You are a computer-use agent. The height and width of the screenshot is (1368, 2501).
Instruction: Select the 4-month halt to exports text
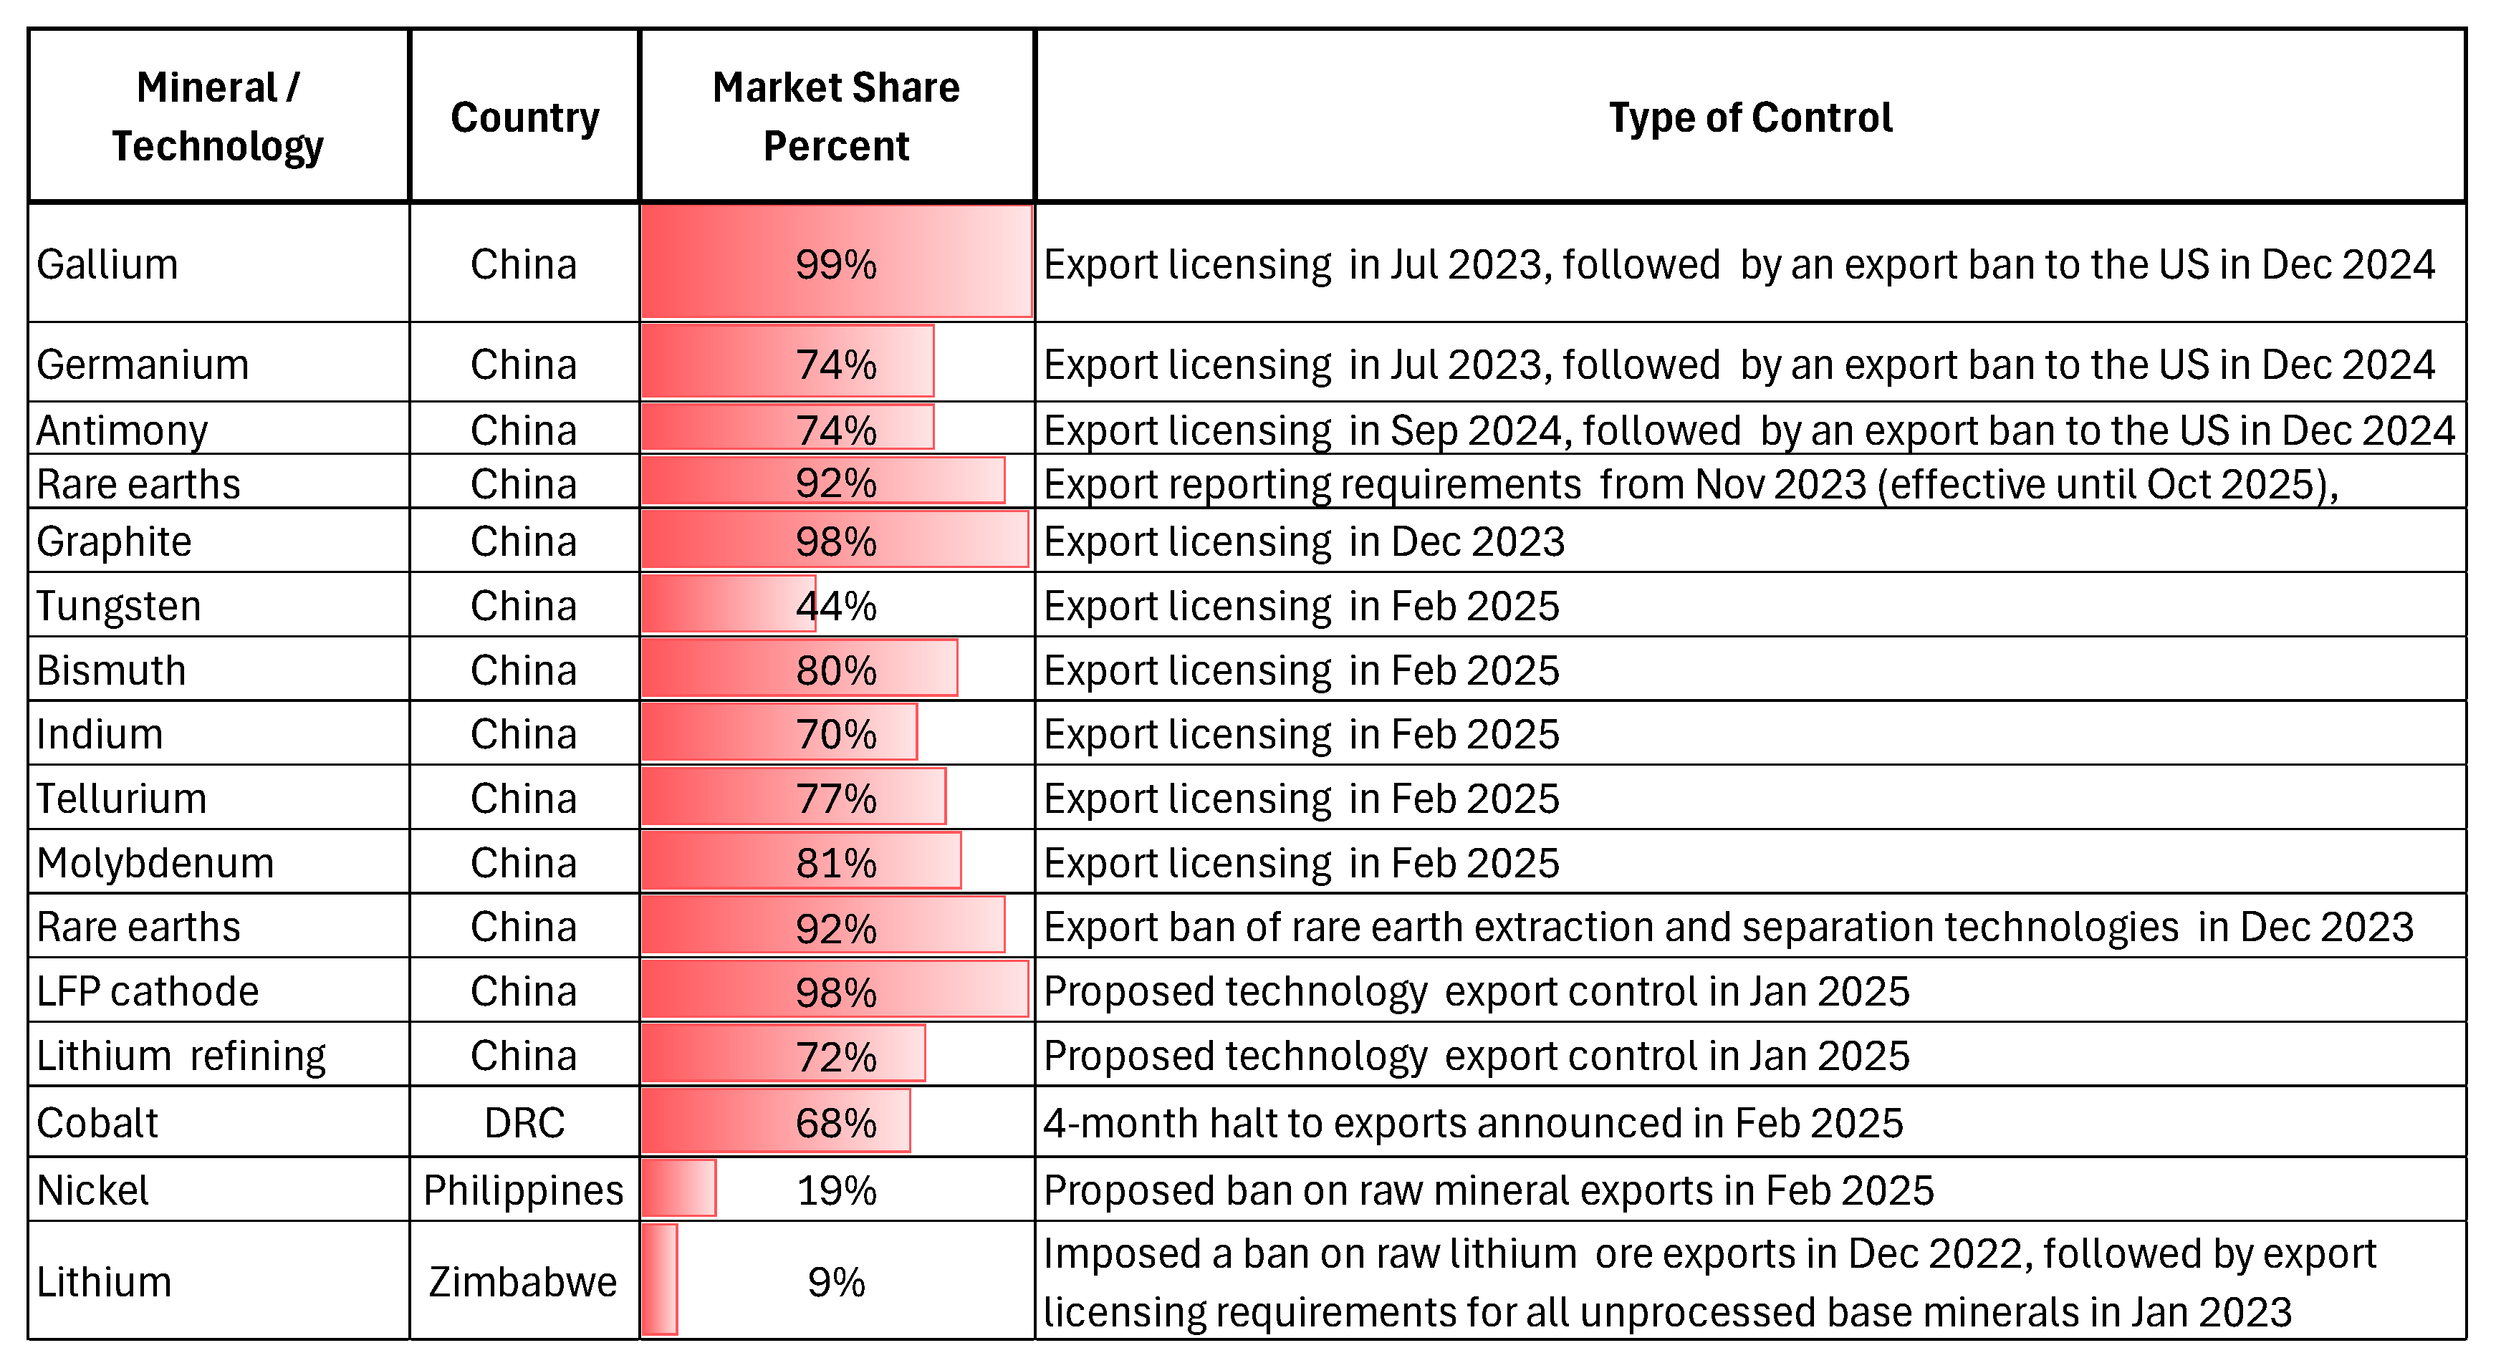[1473, 1122]
